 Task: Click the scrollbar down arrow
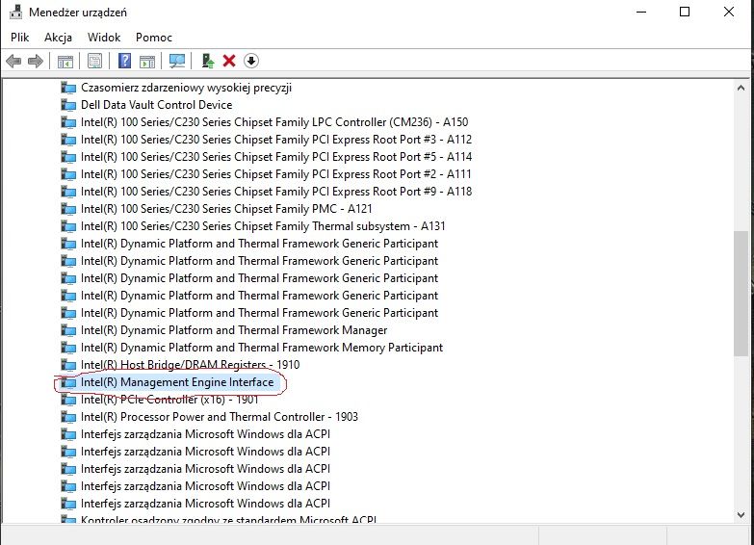pyautogui.click(x=741, y=515)
